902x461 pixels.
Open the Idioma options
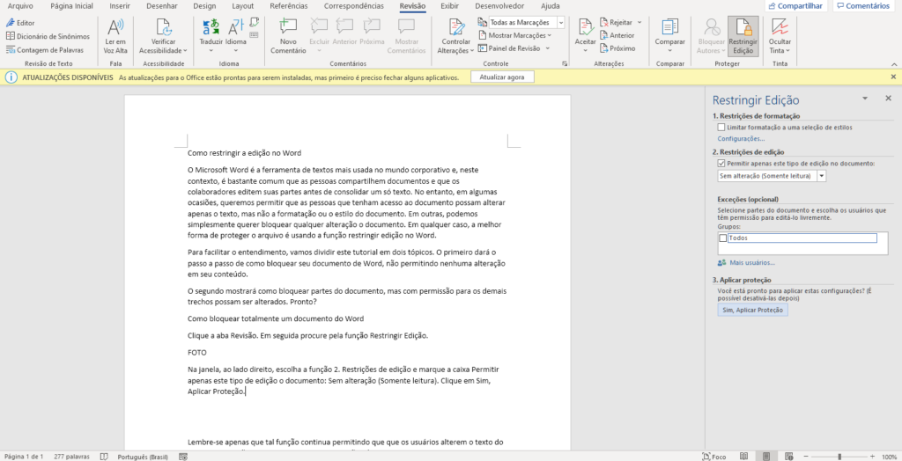point(236,36)
